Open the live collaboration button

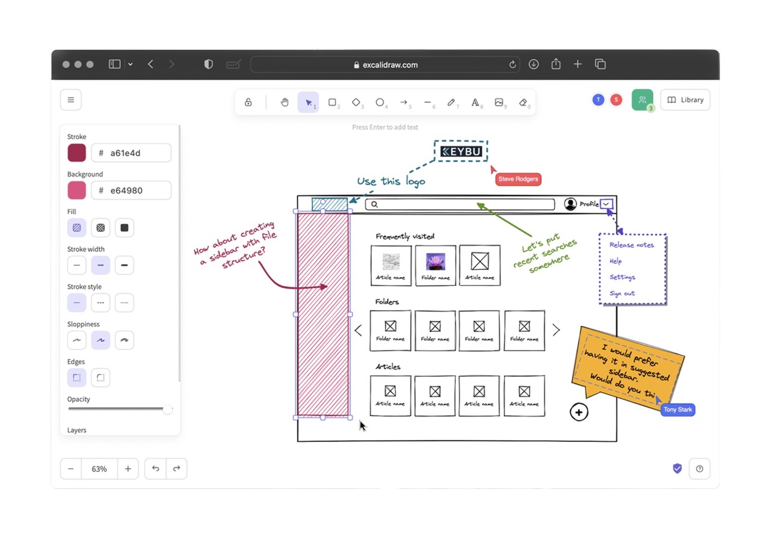tap(642, 100)
